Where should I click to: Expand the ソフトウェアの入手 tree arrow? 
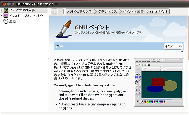point(1,10)
